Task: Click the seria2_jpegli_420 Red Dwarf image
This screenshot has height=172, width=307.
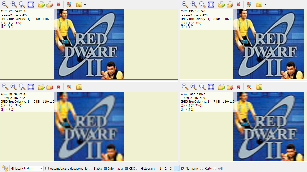Action: coord(268,44)
